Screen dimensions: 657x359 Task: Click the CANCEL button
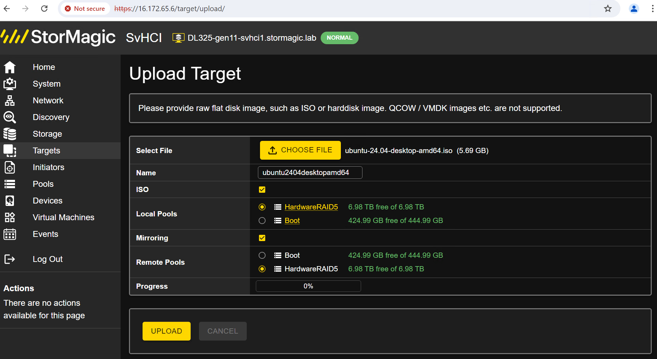pyautogui.click(x=223, y=331)
